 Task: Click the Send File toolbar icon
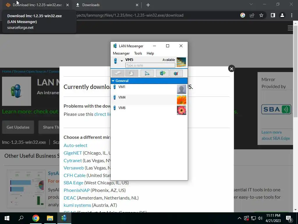[x=131, y=73]
